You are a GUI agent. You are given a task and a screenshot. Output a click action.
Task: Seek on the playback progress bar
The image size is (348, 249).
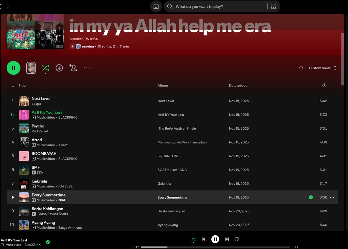[215, 247]
